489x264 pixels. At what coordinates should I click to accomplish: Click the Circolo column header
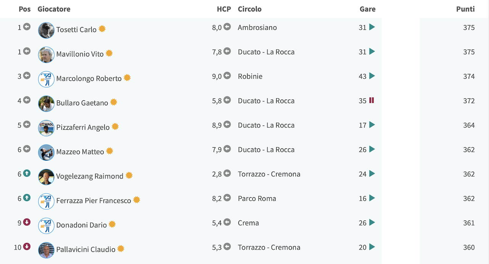click(249, 9)
